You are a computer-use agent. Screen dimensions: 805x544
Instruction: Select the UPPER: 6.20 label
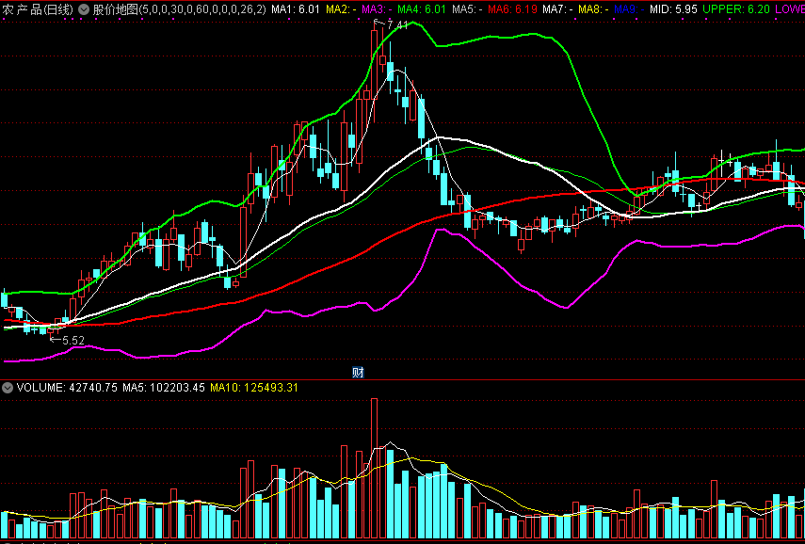click(x=736, y=9)
